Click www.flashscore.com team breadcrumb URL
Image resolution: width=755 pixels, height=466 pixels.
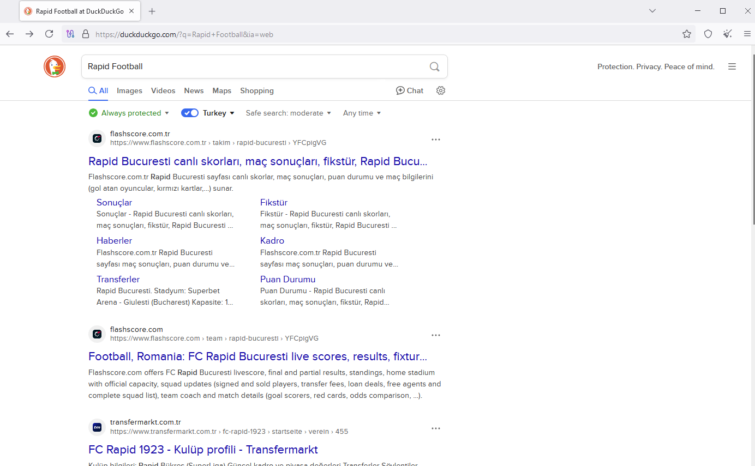[214, 338]
